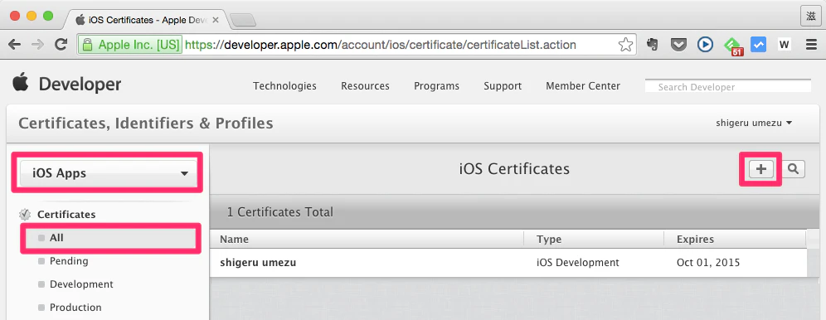Close the iOS Certificates browser tab

pyautogui.click(x=215, y=20)
